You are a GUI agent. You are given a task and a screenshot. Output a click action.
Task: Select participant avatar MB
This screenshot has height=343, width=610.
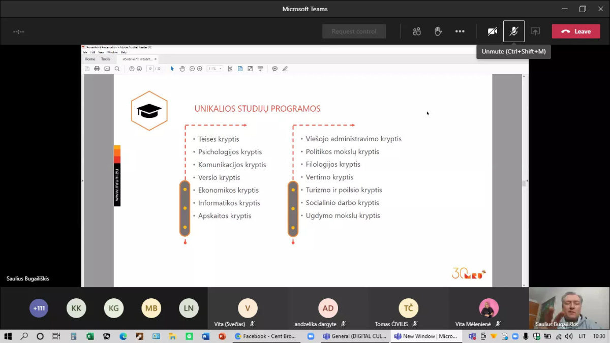point(151,308)
